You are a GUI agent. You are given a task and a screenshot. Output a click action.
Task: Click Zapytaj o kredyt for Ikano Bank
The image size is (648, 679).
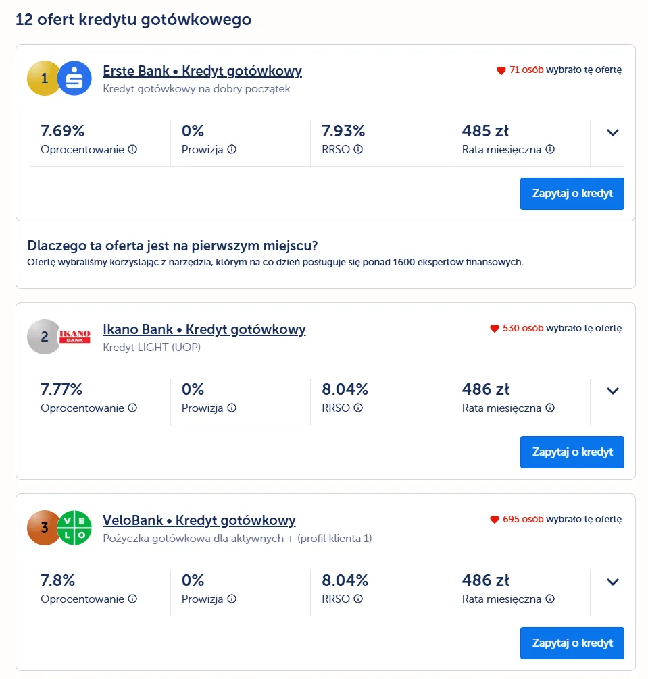[572, 452]
